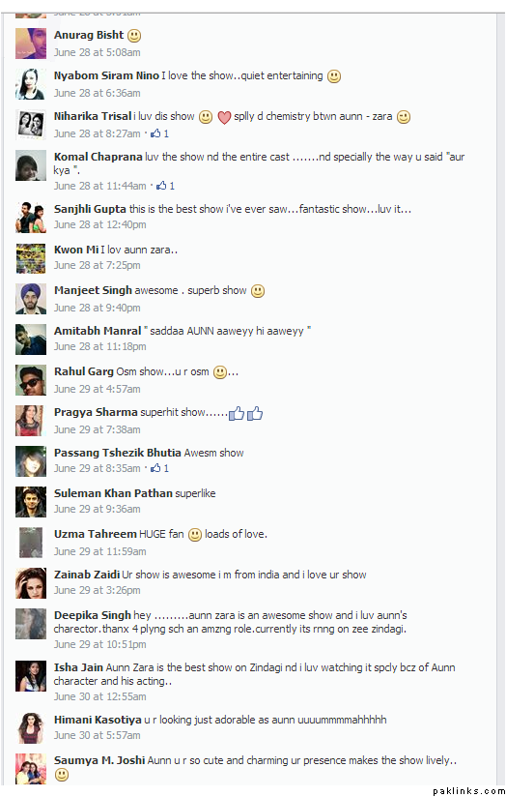Click Uzma Tahreem's name
This screenshot has height=797, width=506.
96,534
